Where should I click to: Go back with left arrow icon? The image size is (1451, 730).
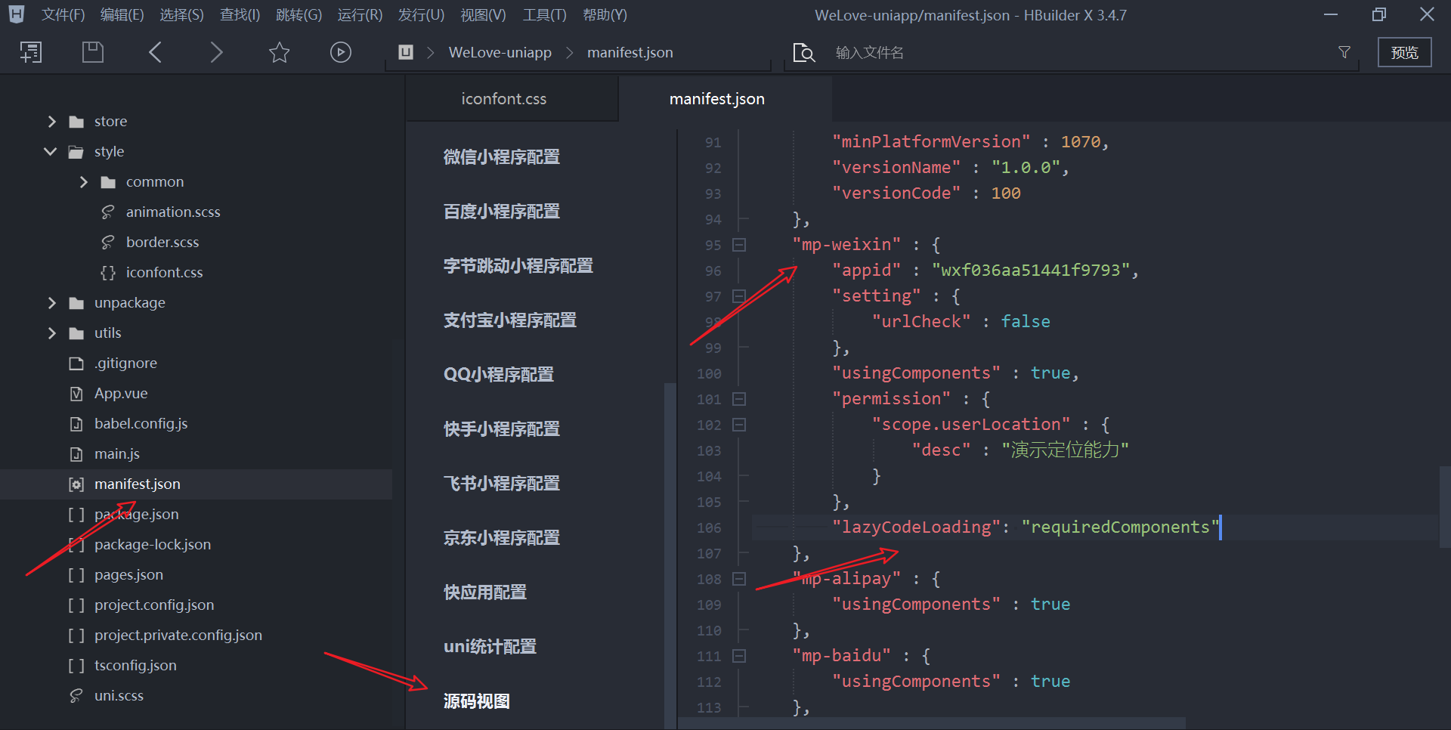tap(156, 52)
